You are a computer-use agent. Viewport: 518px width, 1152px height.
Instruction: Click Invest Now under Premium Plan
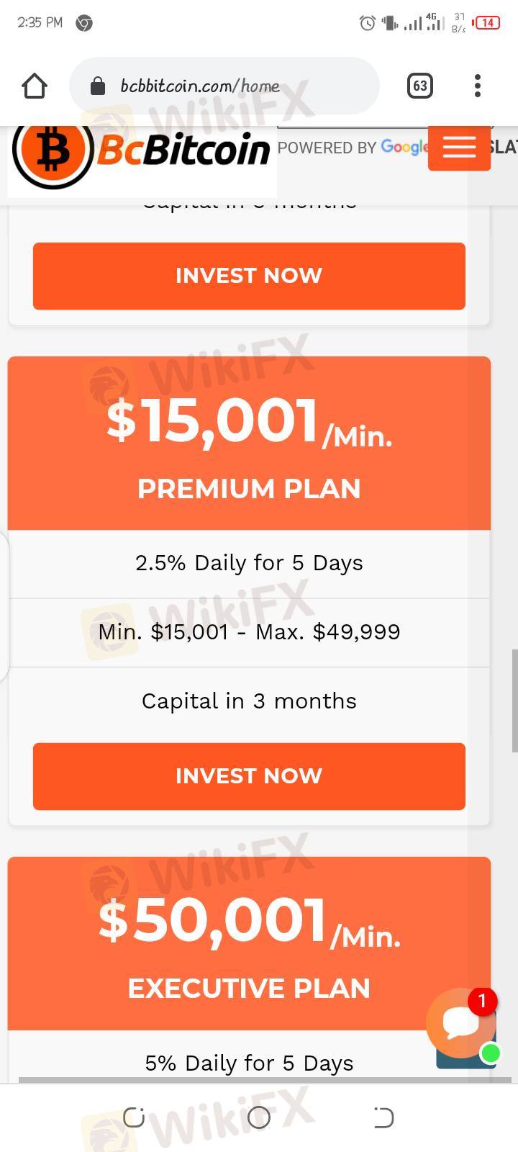click(249, 776)
